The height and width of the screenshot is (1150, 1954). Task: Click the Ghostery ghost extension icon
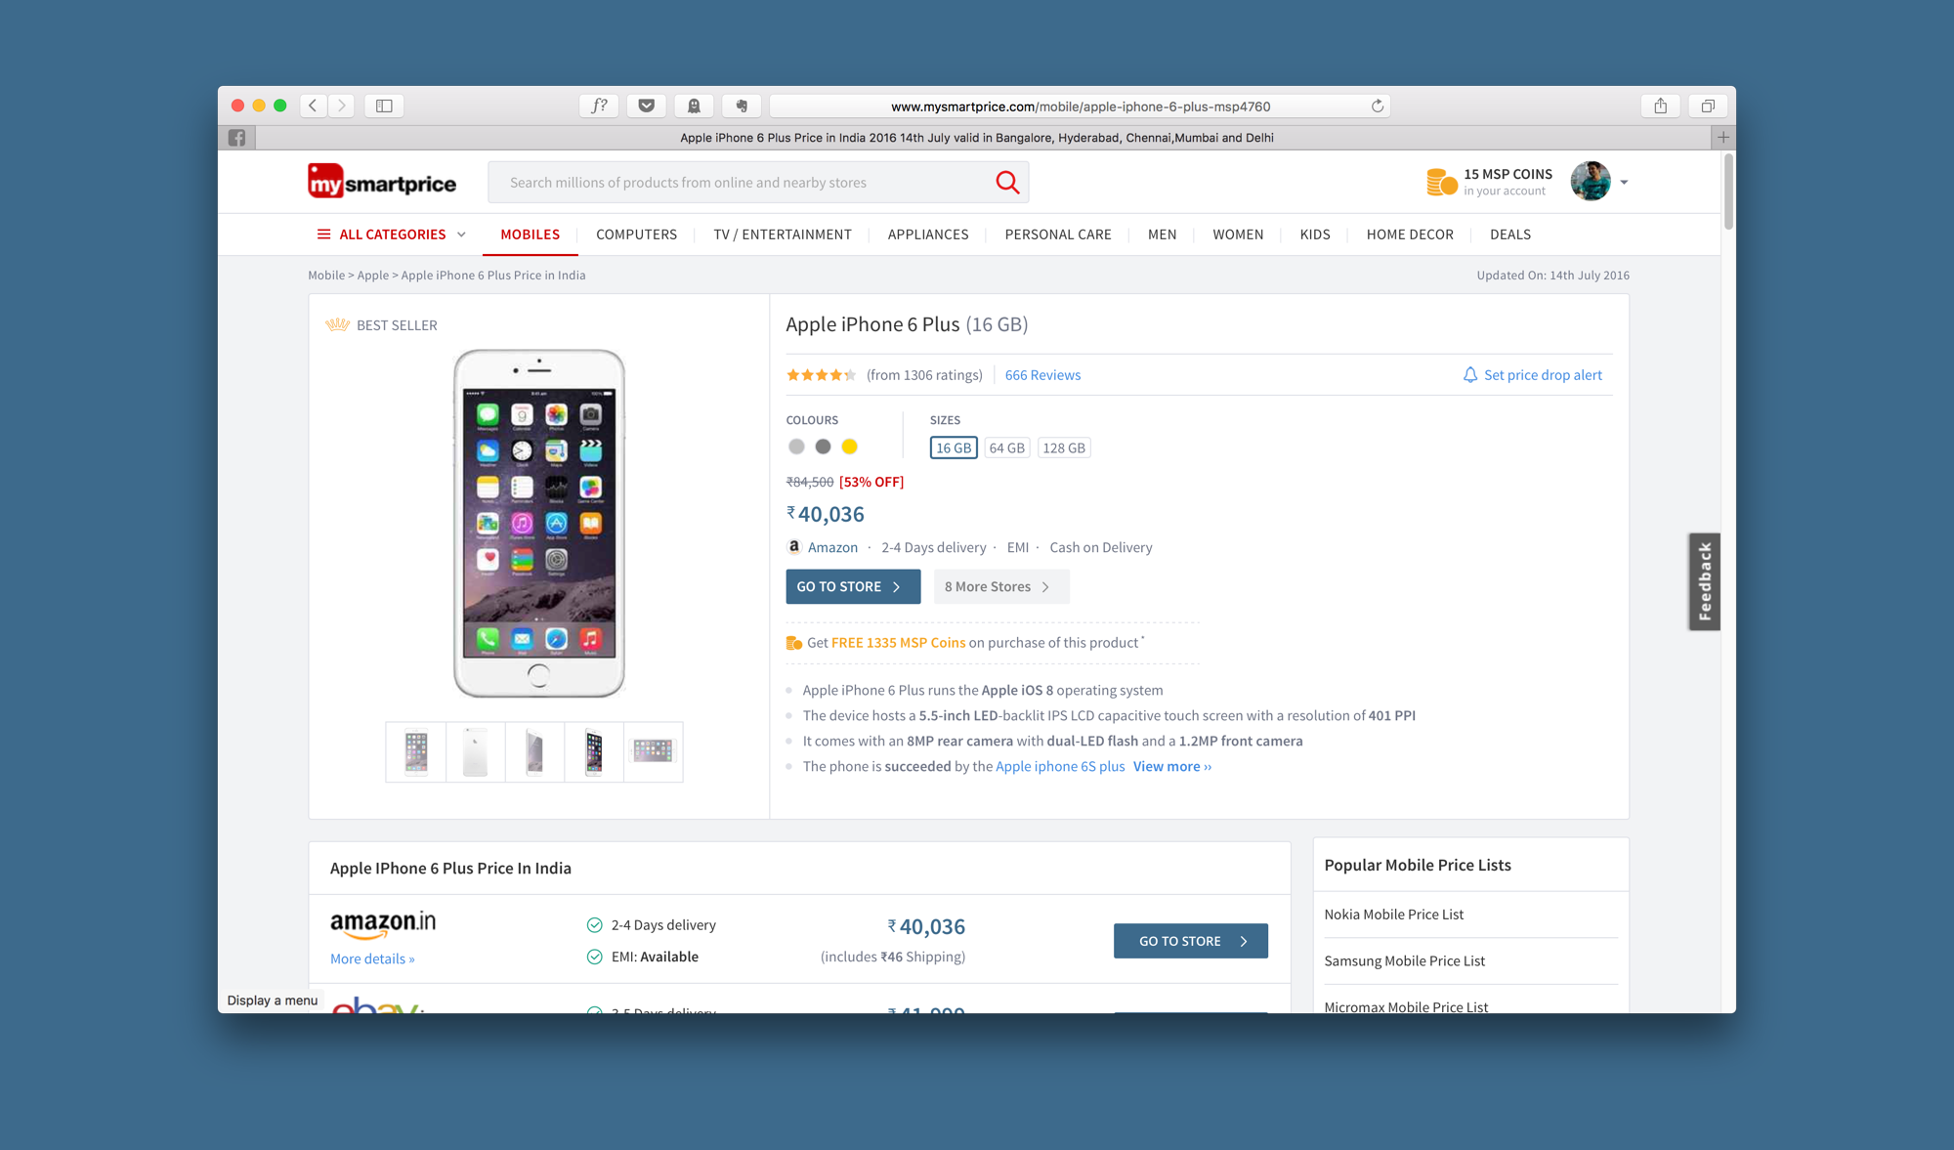pos(694,106)
